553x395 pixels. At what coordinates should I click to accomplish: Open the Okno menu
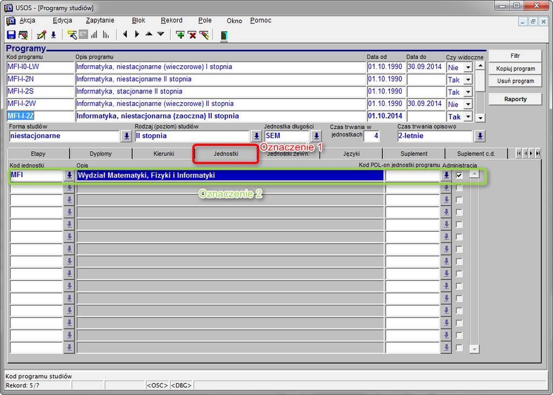tap(234, 21)
